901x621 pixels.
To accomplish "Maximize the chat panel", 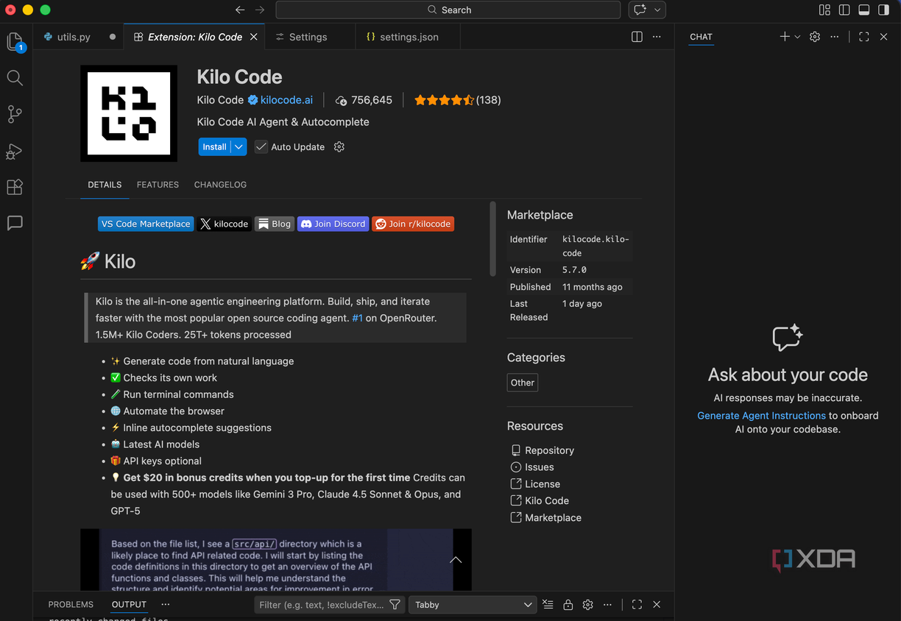I will pyautogui.click(x=864, y=37).
